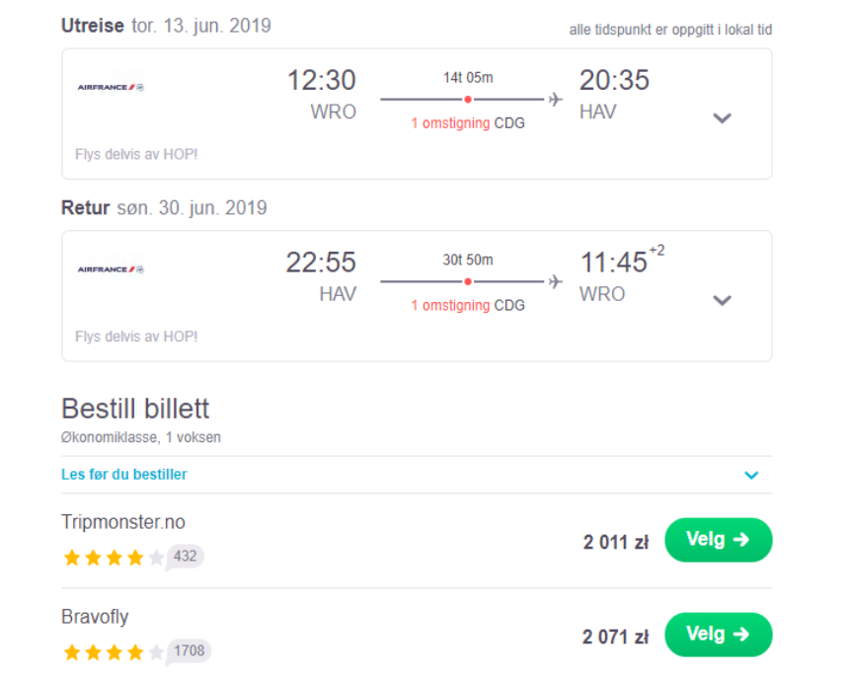
Task: Open the Les før du bestiller link
Action: pos(124,475)
